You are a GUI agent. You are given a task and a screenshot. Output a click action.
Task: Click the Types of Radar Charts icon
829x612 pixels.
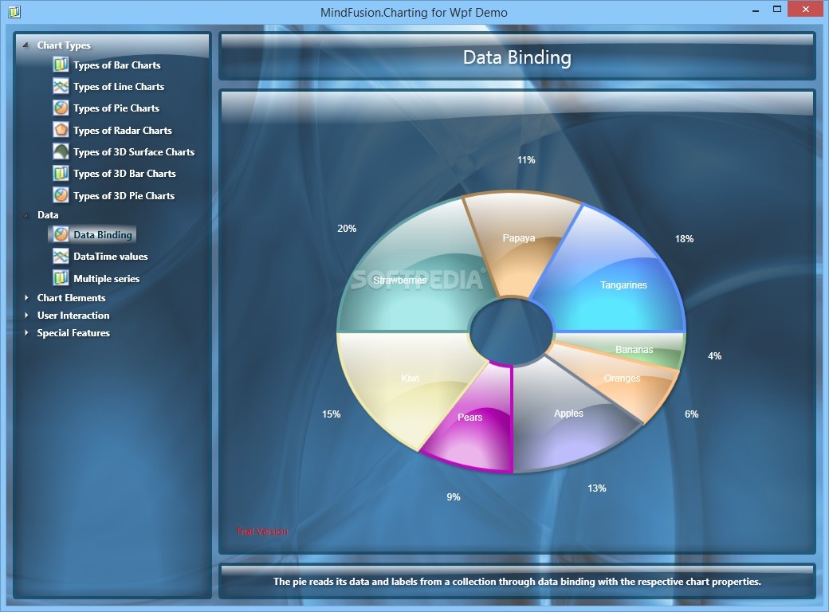click(x=61, y=130)
